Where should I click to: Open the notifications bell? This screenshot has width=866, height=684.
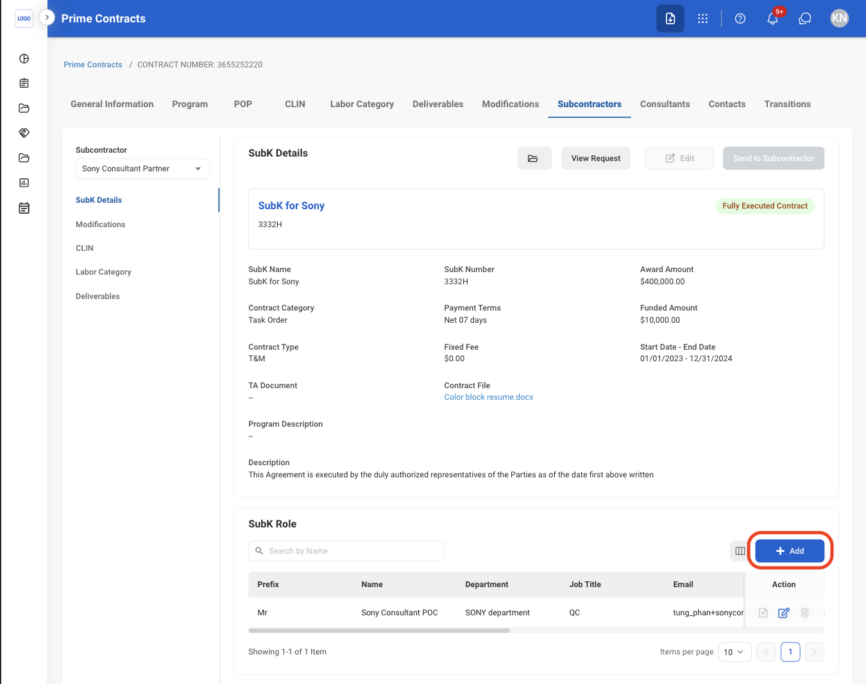pyautogui.click(x=773, y=18)
